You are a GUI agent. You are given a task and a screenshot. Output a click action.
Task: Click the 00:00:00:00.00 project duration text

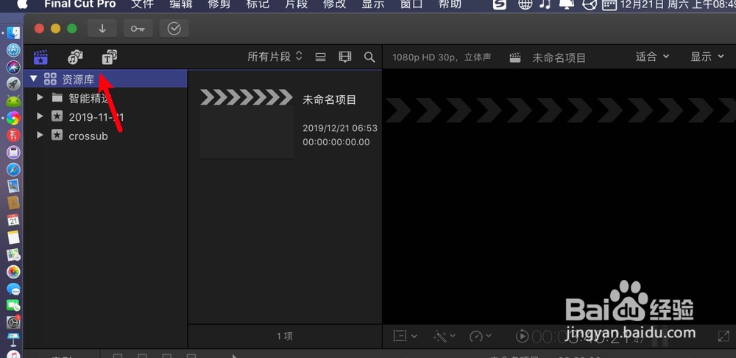coord(336,142)
